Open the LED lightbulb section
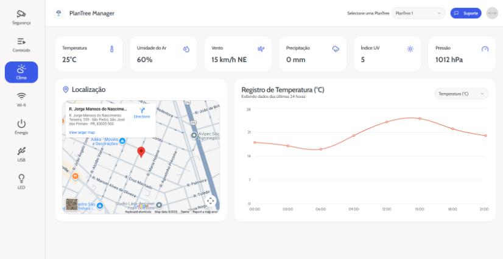 (21, 181)
